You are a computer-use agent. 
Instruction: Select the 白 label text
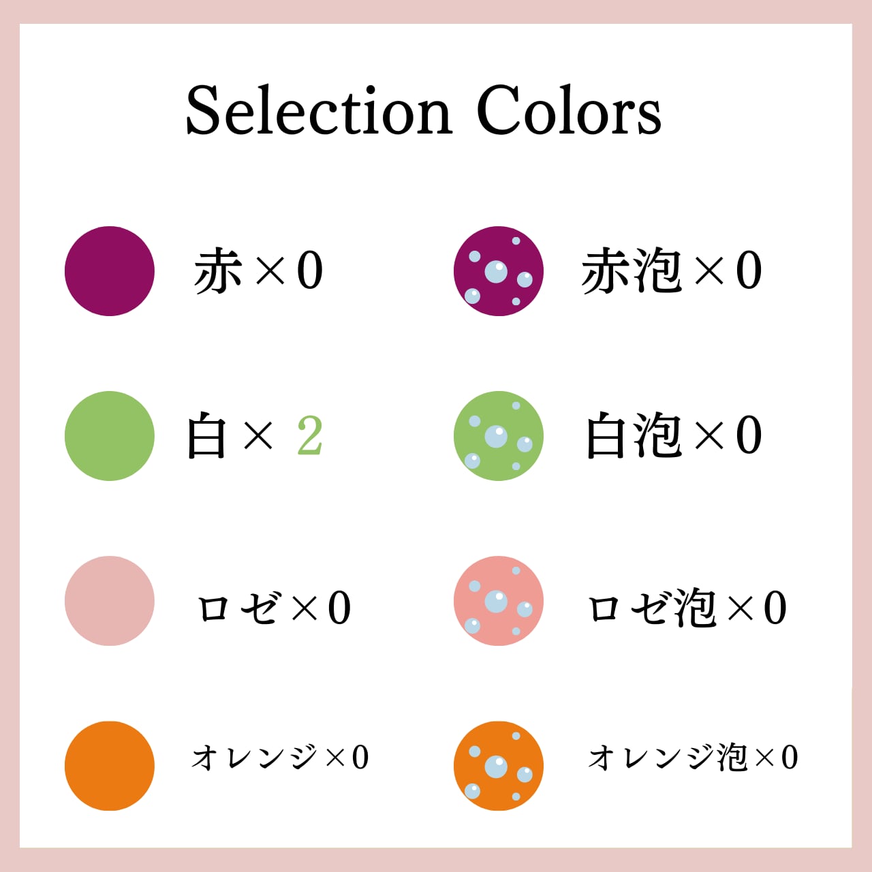[206, 436]
